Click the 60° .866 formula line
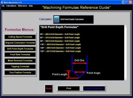Image resolution: width=133 pixels, height=98 pixels. point(60,34)
